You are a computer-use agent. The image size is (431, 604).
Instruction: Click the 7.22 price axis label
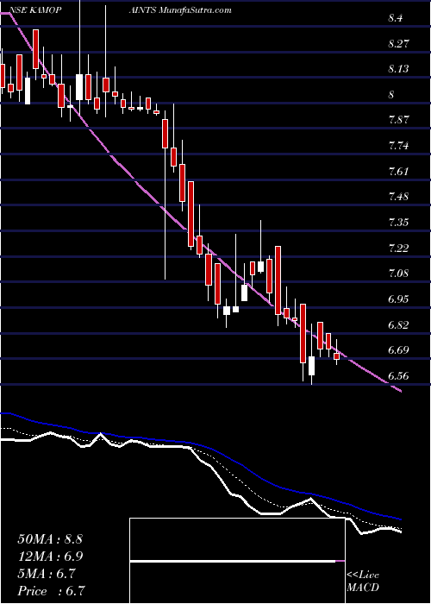[397, 248]
